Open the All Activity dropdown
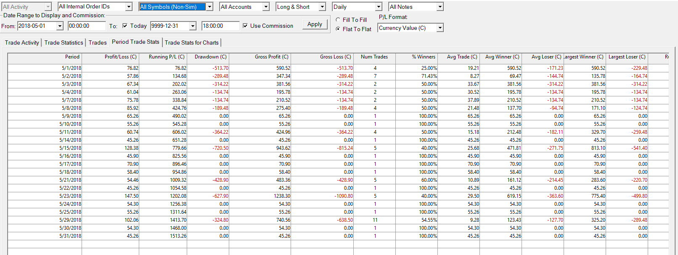Screen dimensions: 678x255 pos(26,7)
